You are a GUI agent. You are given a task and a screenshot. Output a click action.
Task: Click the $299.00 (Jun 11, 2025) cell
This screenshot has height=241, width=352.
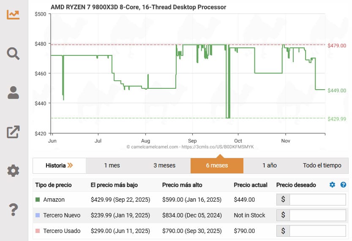pos(120,231)
